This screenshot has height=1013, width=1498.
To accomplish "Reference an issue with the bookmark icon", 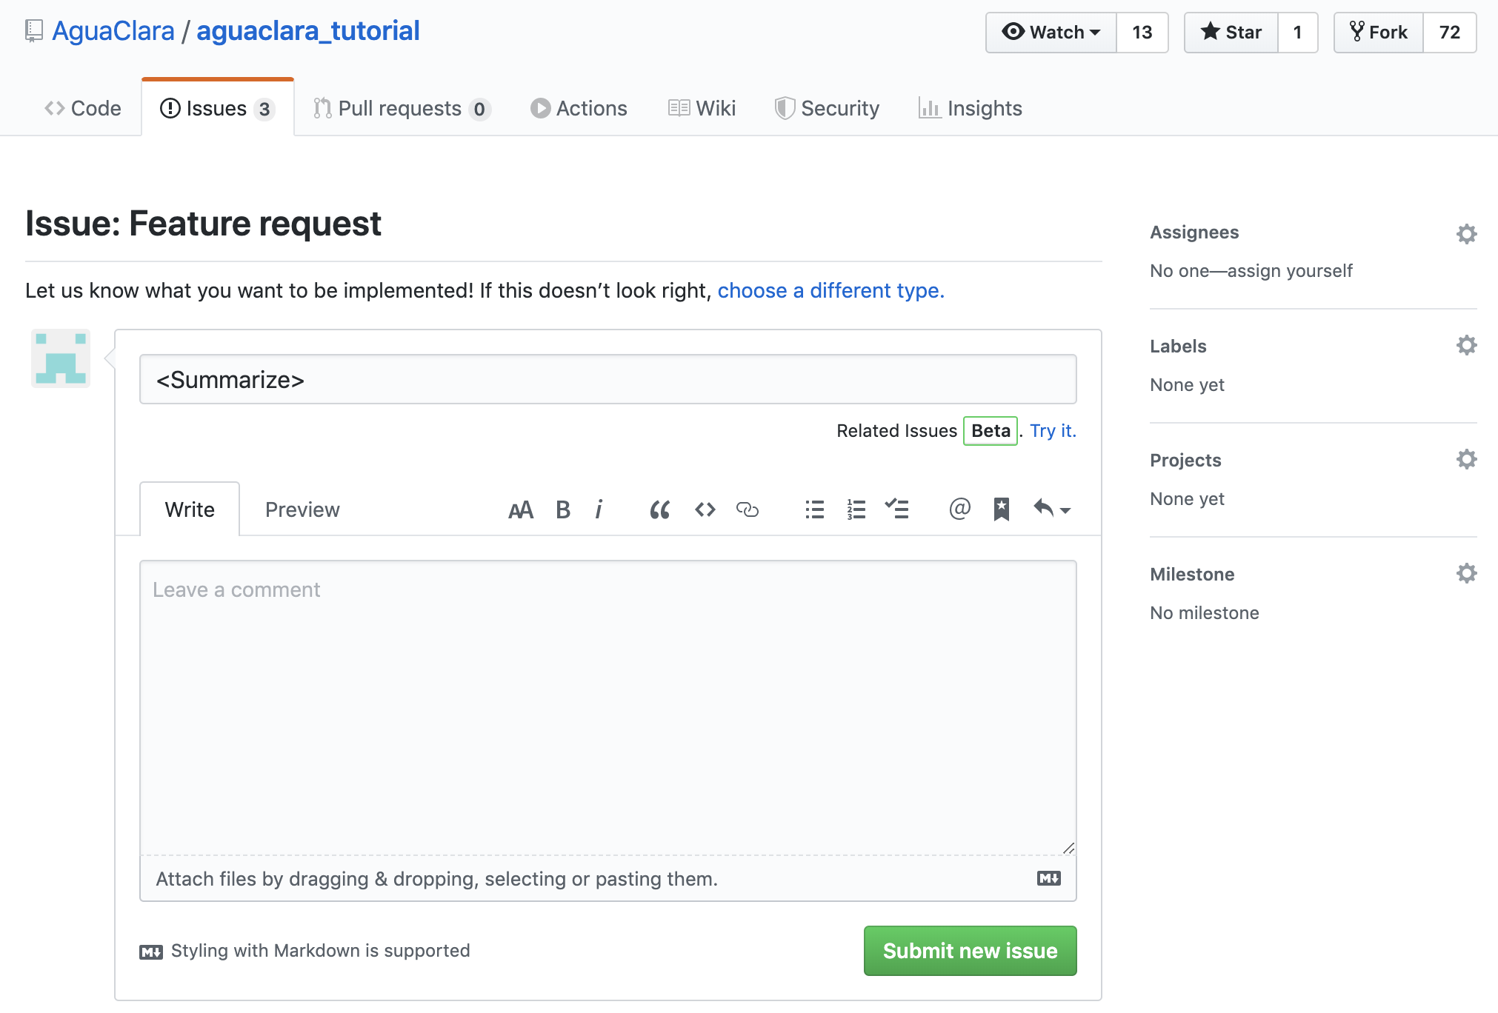I will 1002,509.
